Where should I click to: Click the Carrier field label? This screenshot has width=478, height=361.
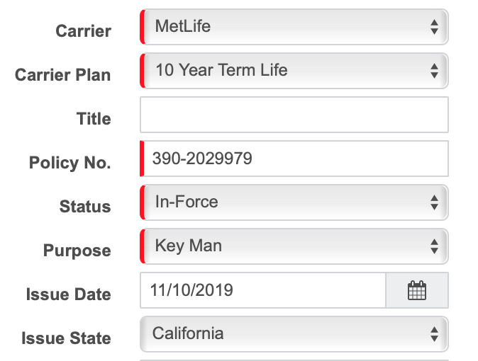(83, 31)
